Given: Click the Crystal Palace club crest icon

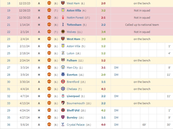Looking at the screenshot, I should pos(63,124).
